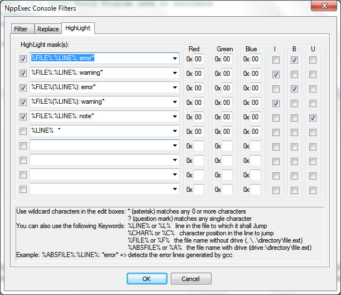Enable the seventh (first empty) mask checkbox
Image resolution: width=341 pixels, height=295 pixels.
tap(23, 146)
